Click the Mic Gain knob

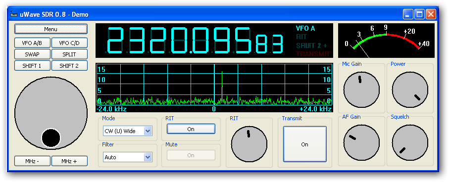point(362,90)
